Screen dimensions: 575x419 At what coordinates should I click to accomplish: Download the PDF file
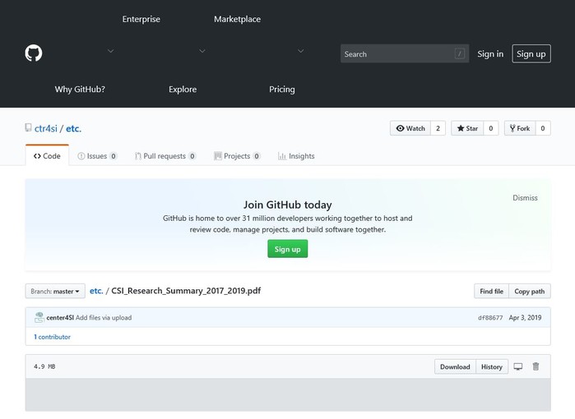(x=455, y=366)
